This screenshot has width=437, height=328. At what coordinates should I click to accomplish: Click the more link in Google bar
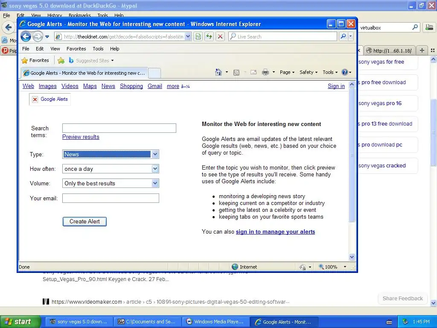[x=173, y=86]
